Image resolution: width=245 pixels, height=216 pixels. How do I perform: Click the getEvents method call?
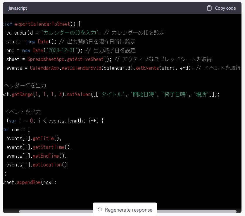point(147,68)
